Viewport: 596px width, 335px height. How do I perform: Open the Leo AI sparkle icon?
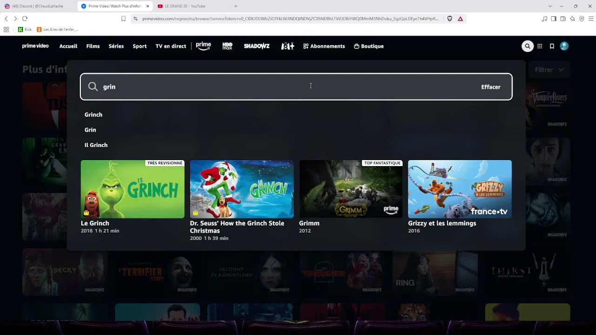pos(572,19)
